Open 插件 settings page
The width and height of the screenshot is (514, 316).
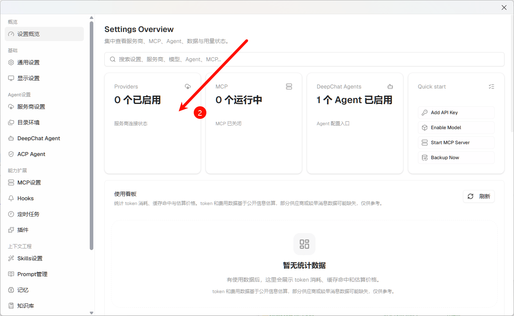coord(44,230)
